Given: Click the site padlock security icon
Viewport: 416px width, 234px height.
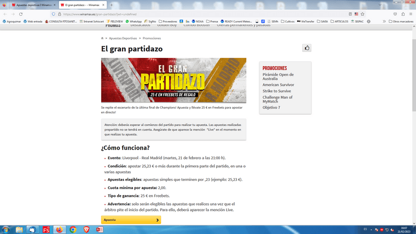Looking at the screenshot, I should pyautogui.click(x=60, y=14).
